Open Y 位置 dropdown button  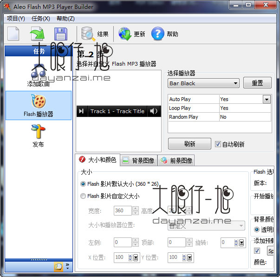tap(189, 257)
